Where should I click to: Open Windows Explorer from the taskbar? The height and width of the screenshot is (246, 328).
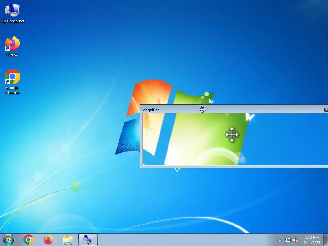pos(68,240)
